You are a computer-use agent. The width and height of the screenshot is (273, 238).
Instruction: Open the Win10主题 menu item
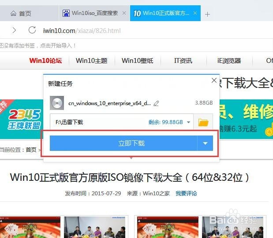click(92, 61)
